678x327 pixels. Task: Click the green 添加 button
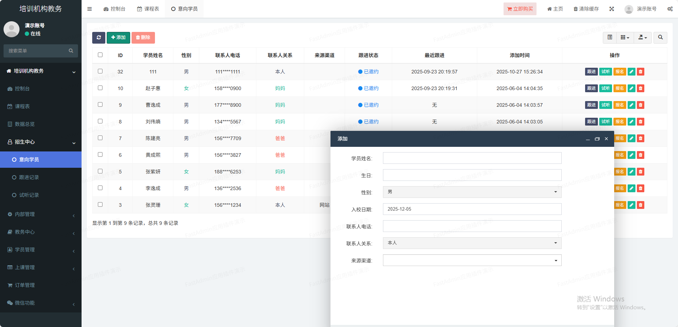pyautogui.click(x=118, y=38)
